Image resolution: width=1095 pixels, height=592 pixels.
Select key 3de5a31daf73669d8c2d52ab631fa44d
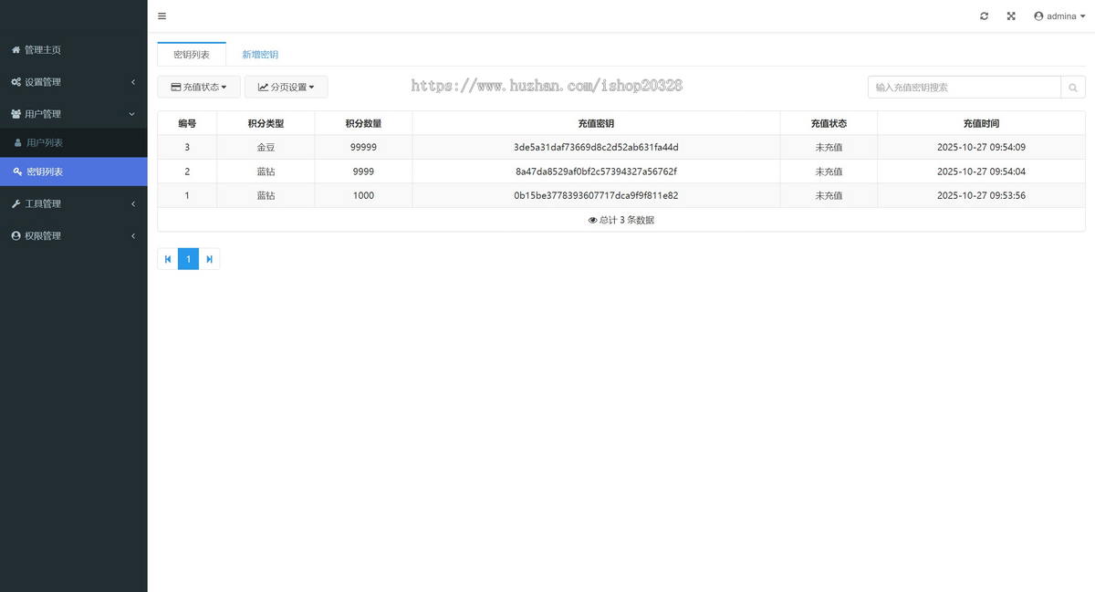(x=596, y=147)
